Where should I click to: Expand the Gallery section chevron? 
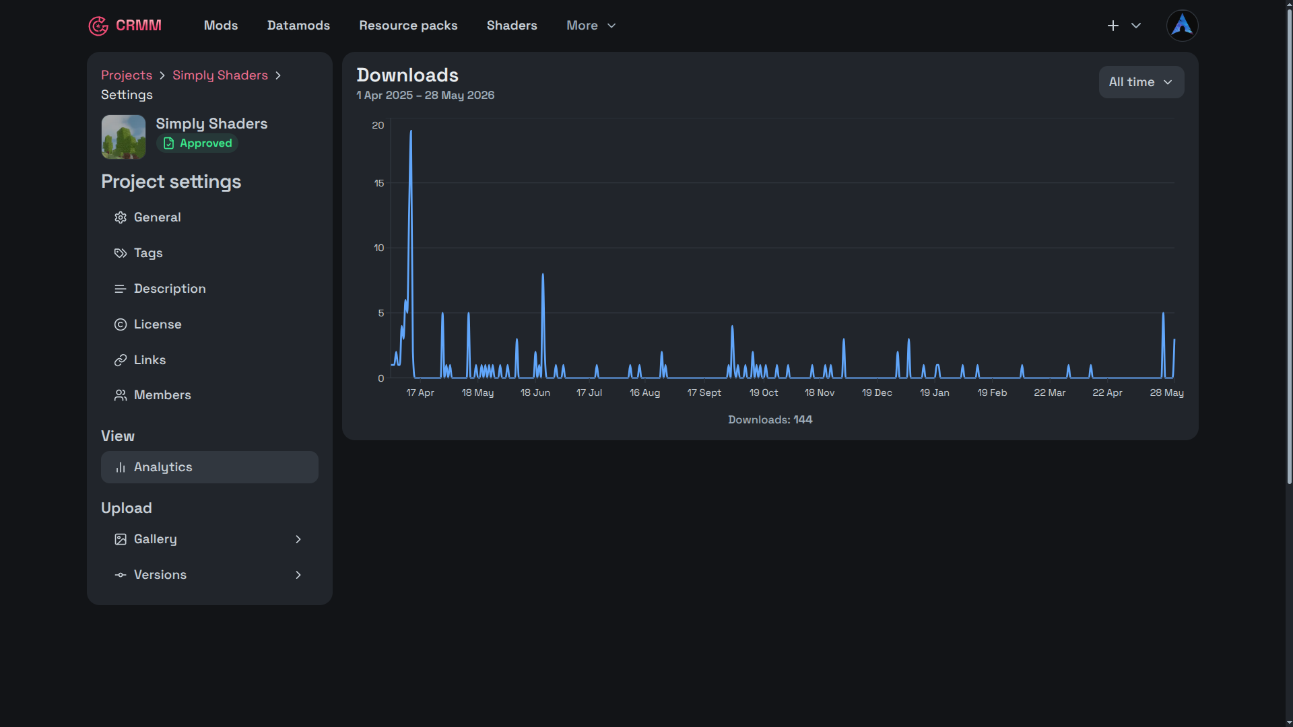[298, 539]
